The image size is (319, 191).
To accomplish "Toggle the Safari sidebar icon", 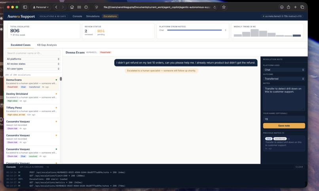I will coord(25,7).
